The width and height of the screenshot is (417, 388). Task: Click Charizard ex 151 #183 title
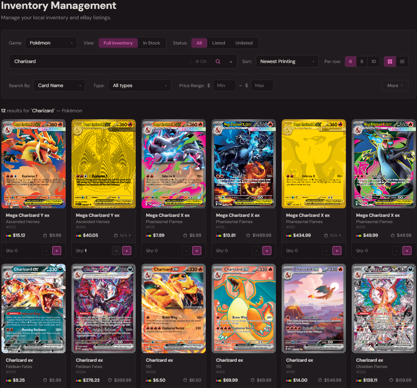pyautogui.click(x=229, y=360)
